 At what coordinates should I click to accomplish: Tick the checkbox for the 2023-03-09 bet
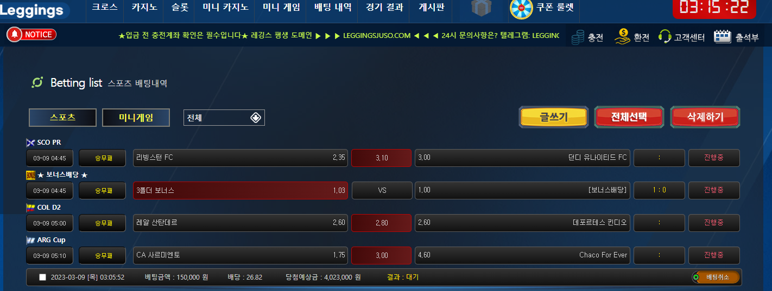pos(43,277)
